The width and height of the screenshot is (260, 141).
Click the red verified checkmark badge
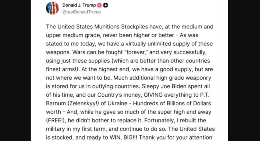(x=98, y=5)
